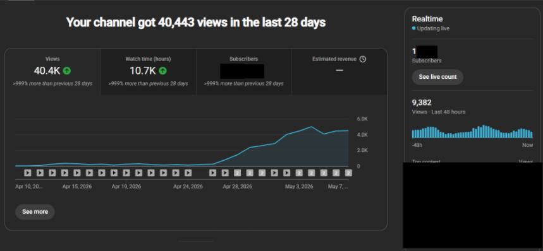Image resolution: width=543 pixels, height=251 pixels.
Task: Click the 'Now' chart axis label
Action: point(528,145)
